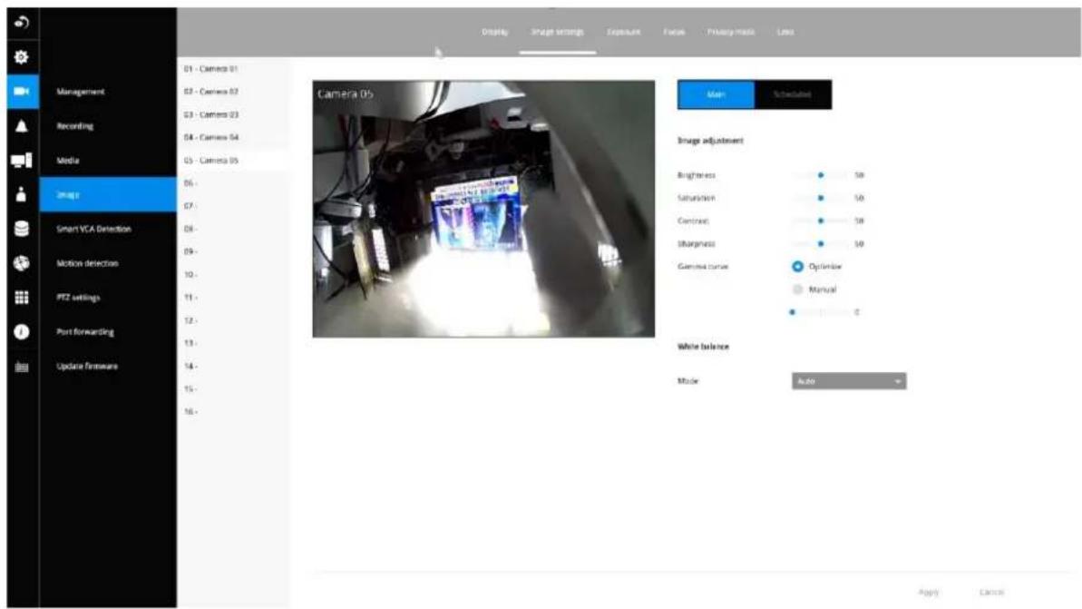Open the information icon section
The height and width of the screenshot is (609, 1082).
tap(22, 331)
